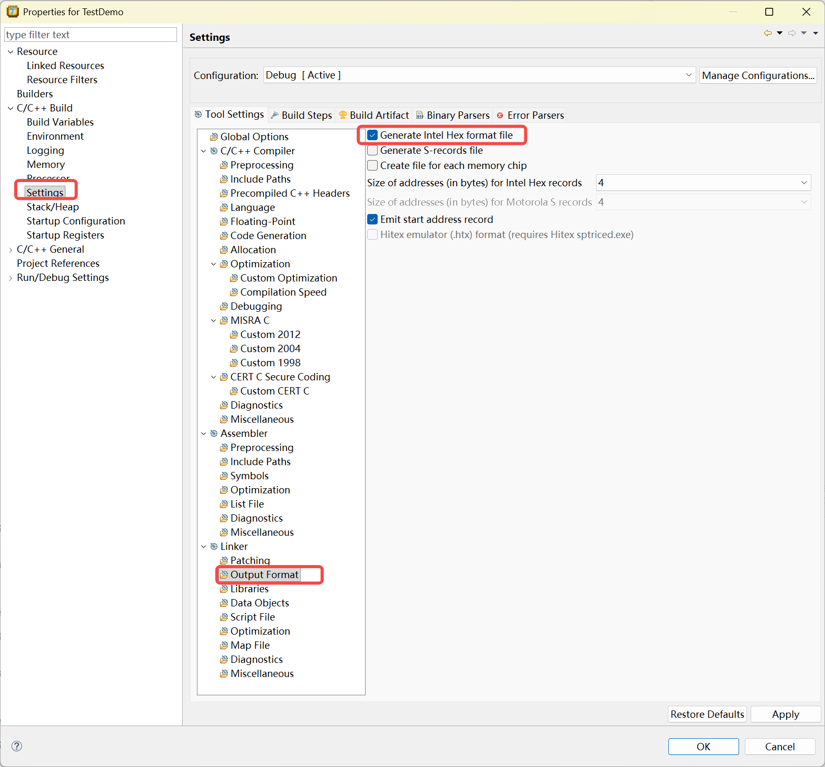Image resolution: width=825 pixels, height=767 pixels.
Task: Open the help question mark icon
Action: 17,746
